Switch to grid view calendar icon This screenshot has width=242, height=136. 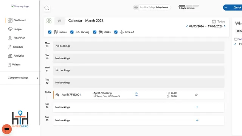click(x=49, y=21)
